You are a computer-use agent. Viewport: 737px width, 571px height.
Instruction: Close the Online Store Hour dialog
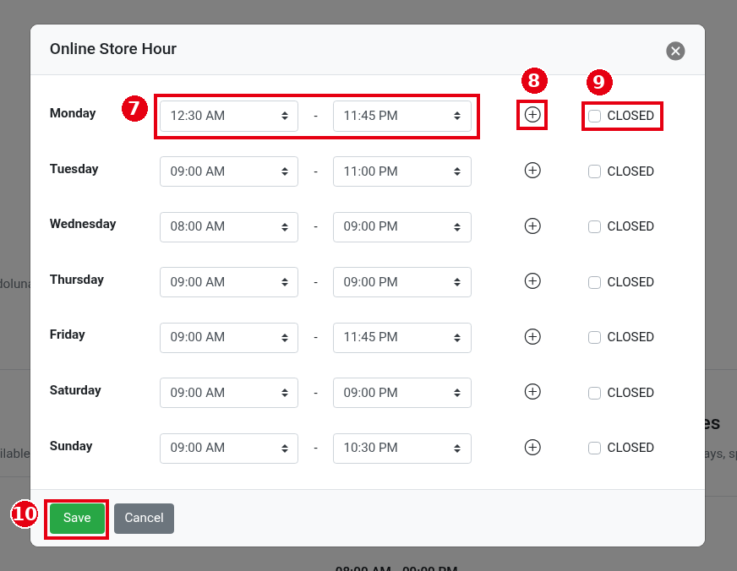[675, 51]
